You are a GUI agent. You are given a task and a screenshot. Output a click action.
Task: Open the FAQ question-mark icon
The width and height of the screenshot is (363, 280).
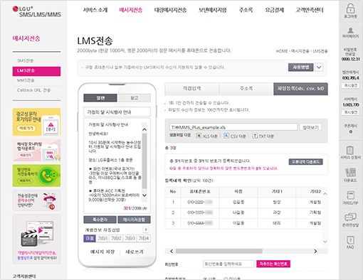point(350,239)
